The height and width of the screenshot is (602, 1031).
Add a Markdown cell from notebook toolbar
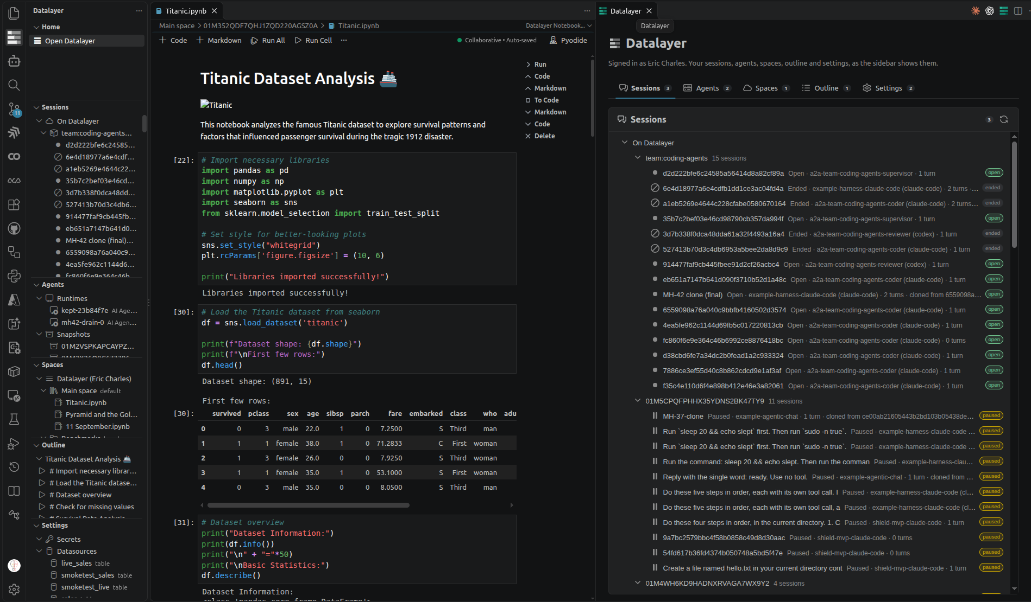coord(218,40)
